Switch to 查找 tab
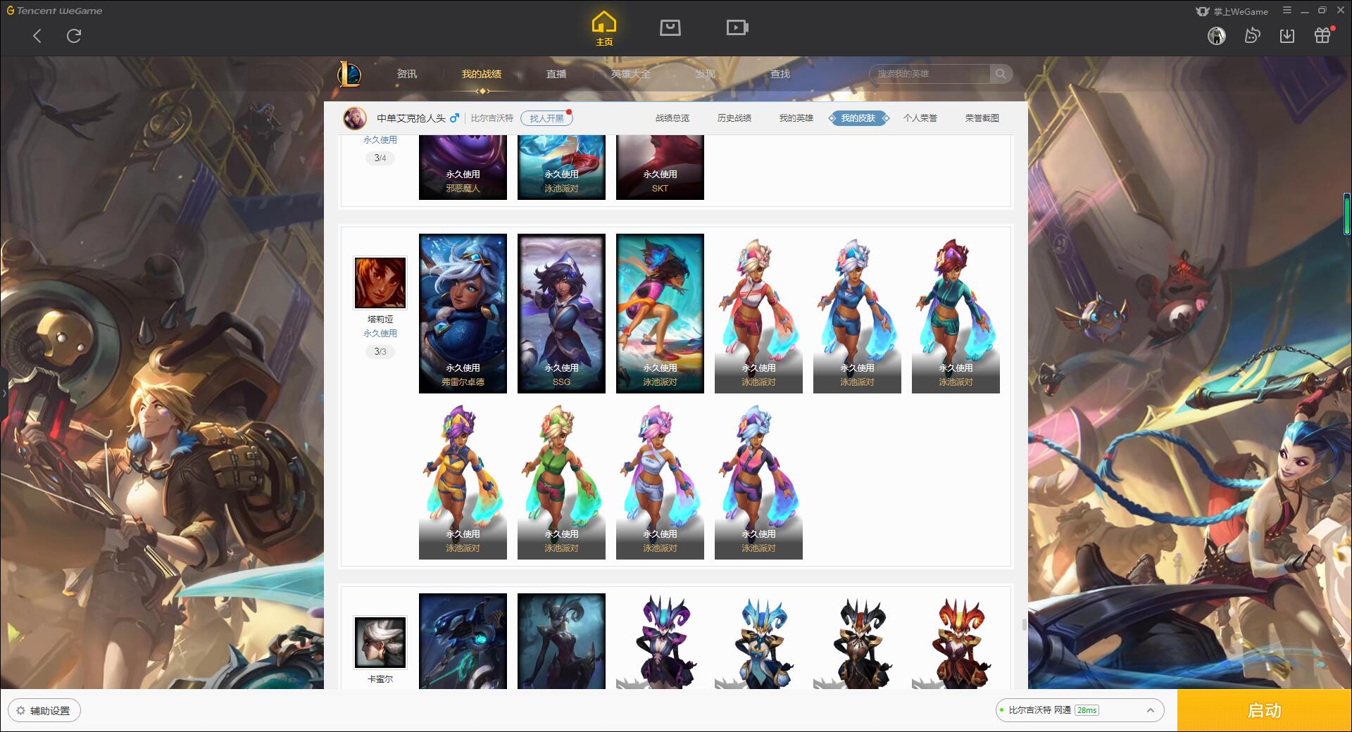1352x732 pixels. [x=780, y=74]
